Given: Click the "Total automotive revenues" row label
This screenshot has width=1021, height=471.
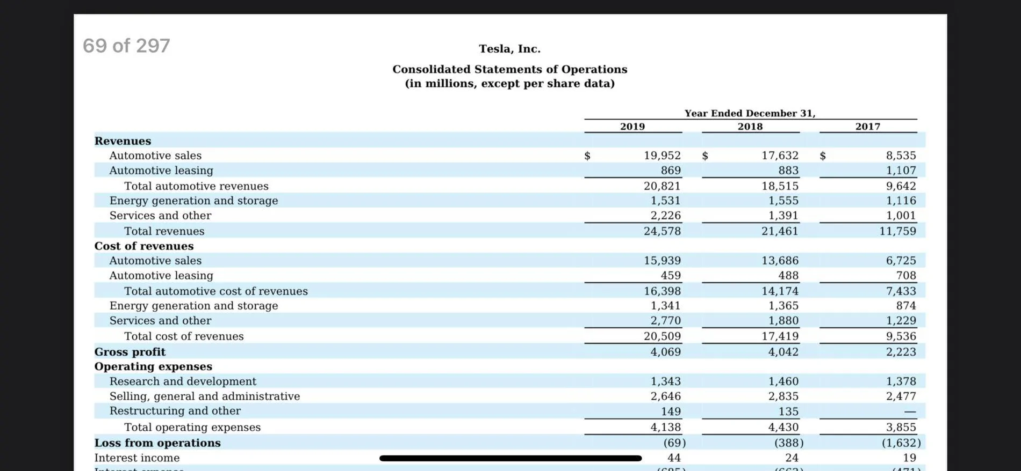Looking at the screenshot, I should (x=196, y=186).
